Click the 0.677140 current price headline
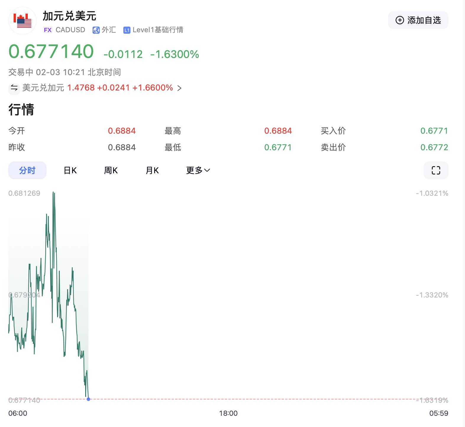Viewport: 465px width, 427px height. (x=51, y=52)
